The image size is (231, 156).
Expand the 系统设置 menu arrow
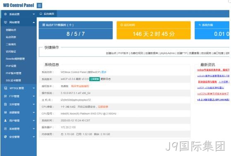click(34, 14)
